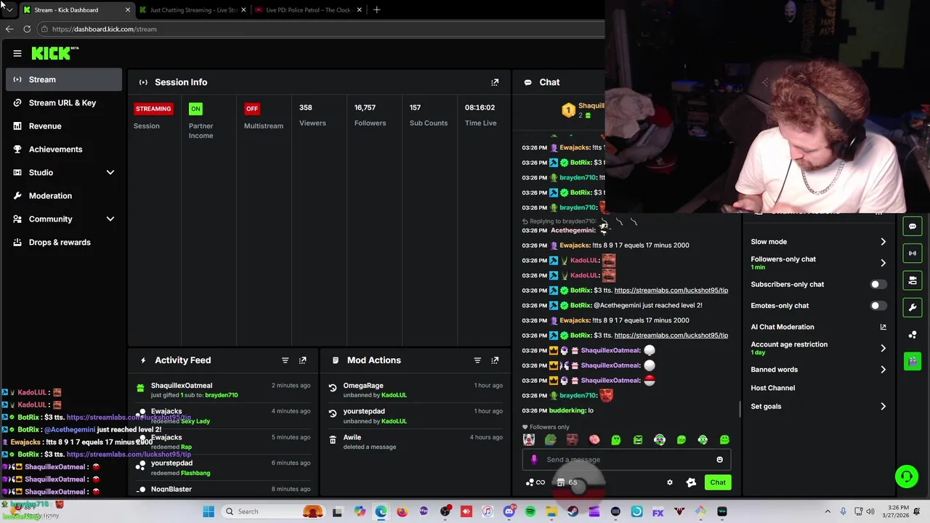Open emoji picker in chat input

click(x=719, y=459)
